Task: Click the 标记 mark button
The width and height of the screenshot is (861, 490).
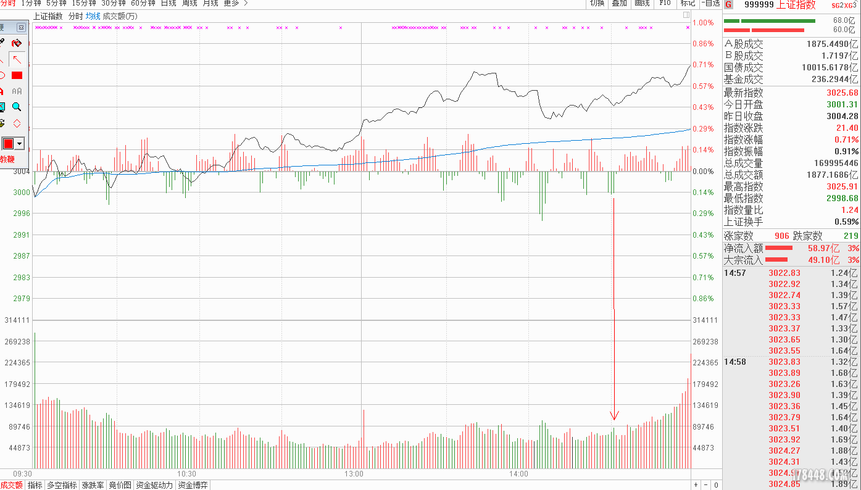Action: 687,3
